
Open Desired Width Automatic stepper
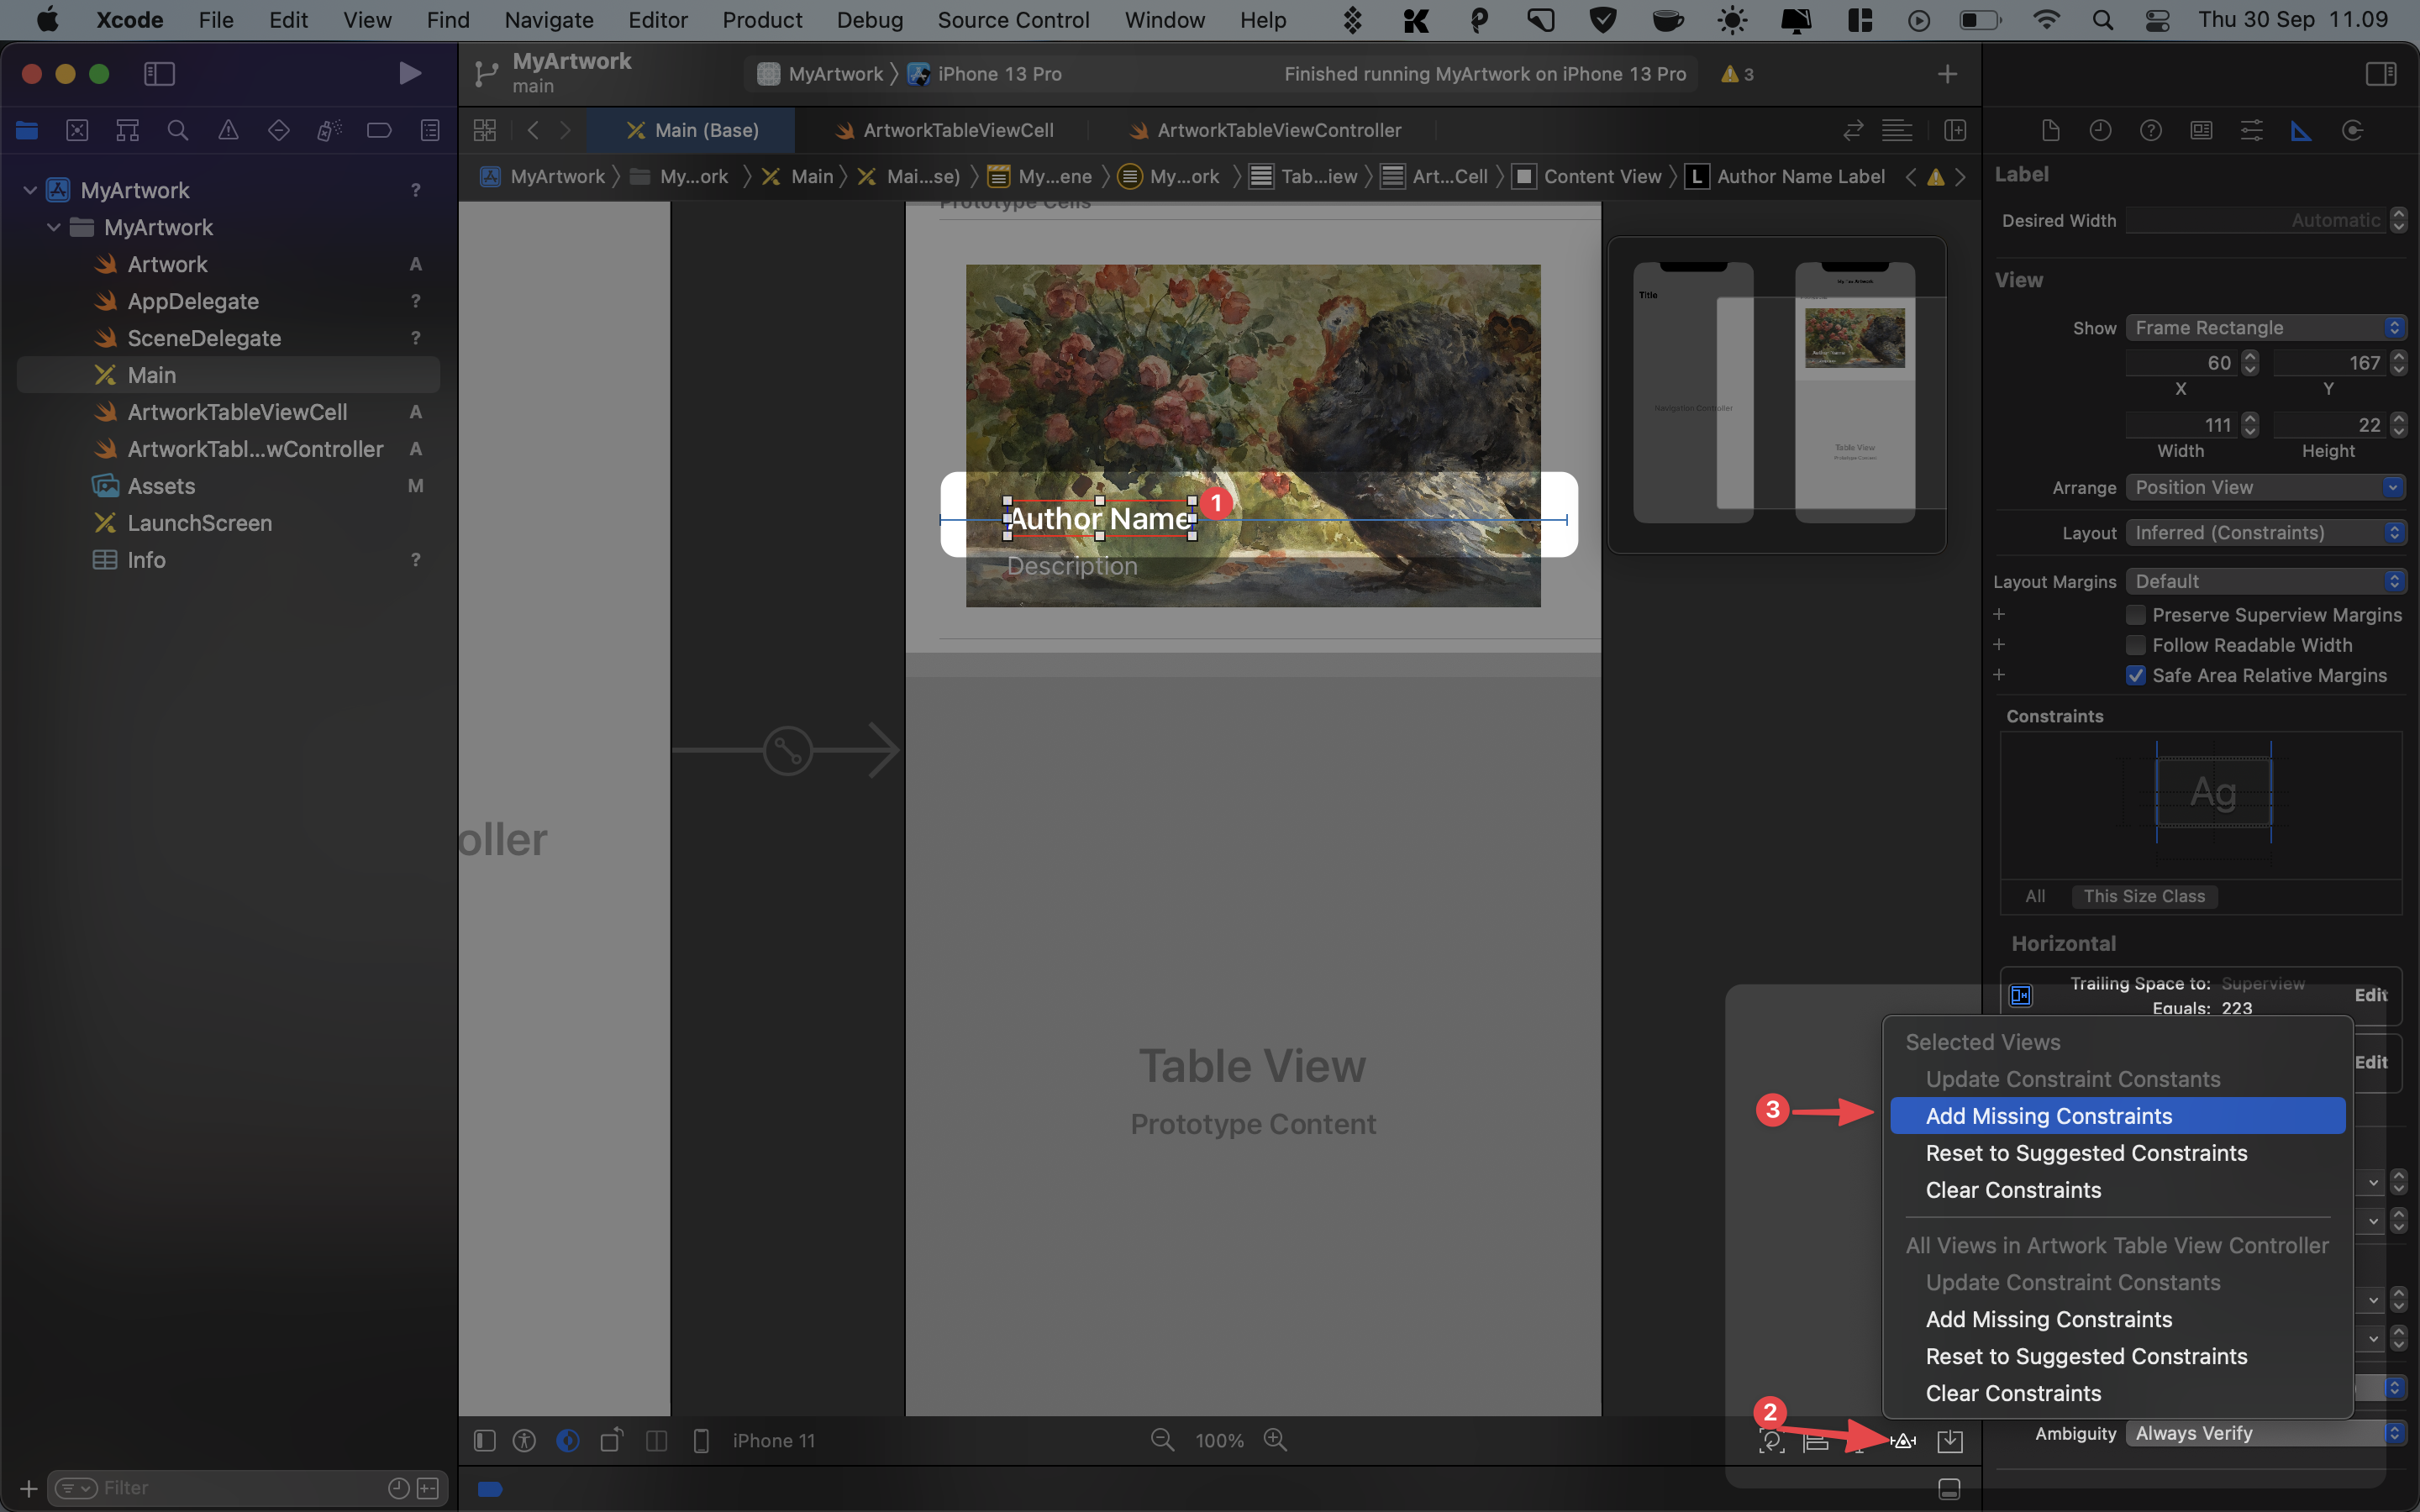point(2398,220)
